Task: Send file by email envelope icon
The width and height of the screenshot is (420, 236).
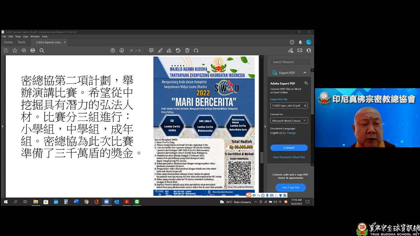Action: click(x=300, y=50)
